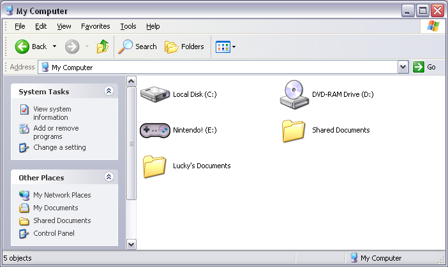Click the Lucky's Documents label text
This screenshot has height=267, width=448.
pyautogui.click(x=202, y=166)
